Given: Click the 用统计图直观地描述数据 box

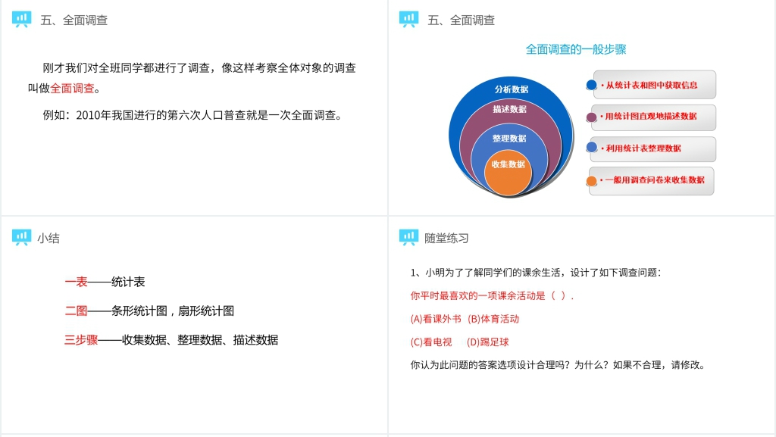Looking at the screenshot, I should pos(653,117).
